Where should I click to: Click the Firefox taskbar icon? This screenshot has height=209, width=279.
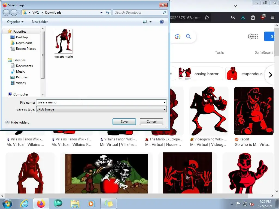pos(41,204)
